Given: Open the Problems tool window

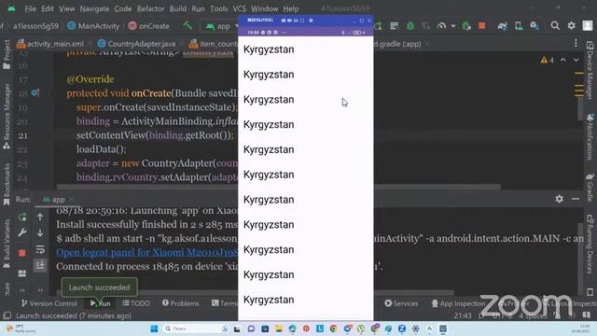Looking at the screenshot, I should 180,303.
